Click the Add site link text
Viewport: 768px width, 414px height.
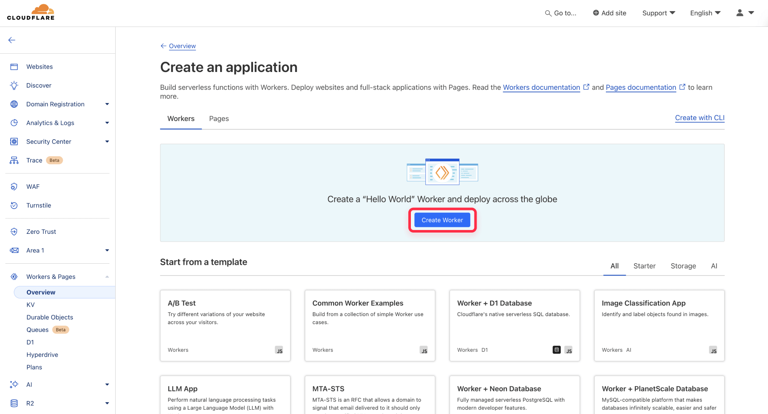614,13
